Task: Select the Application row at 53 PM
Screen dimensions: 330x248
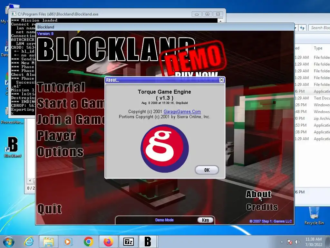Action: pos(312,125)
